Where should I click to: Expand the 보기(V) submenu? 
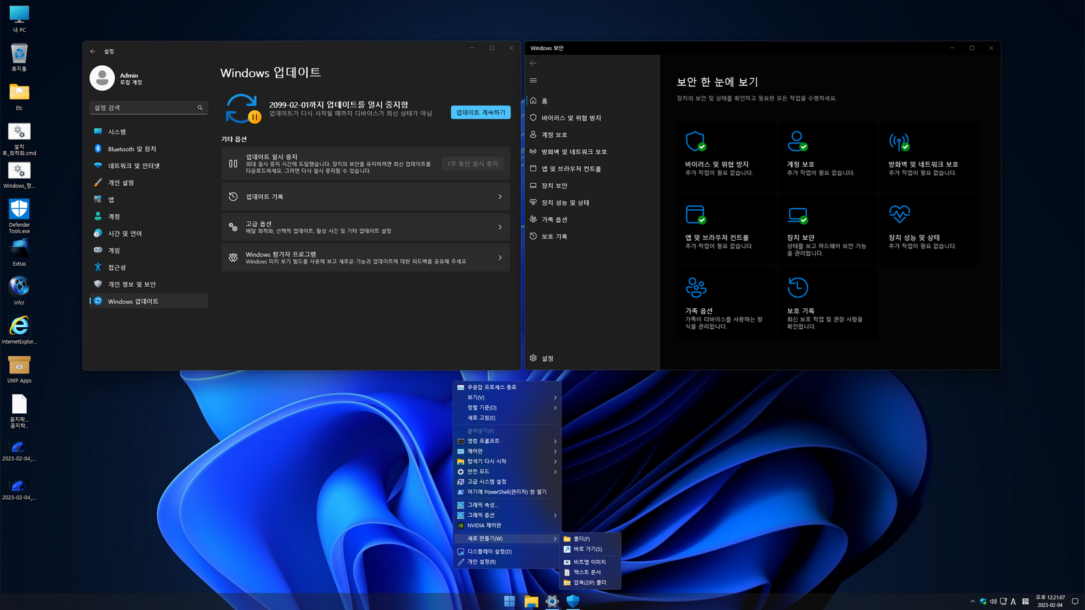click(x=507, y=398)
